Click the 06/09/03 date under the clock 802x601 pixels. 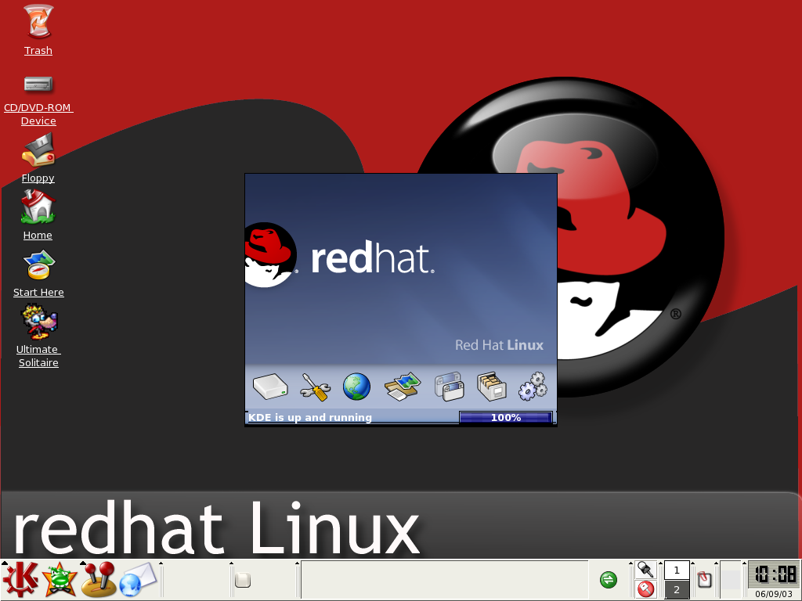(x=773, y=594)
